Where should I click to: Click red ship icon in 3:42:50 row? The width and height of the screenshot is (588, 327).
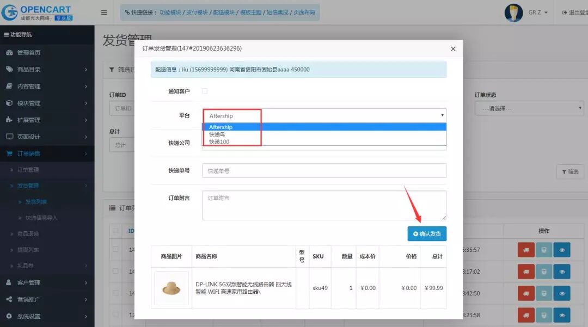[x=526, y=293]
